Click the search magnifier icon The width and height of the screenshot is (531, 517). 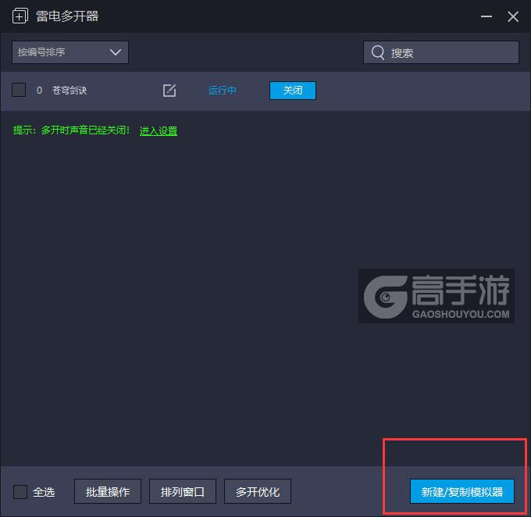378,53
